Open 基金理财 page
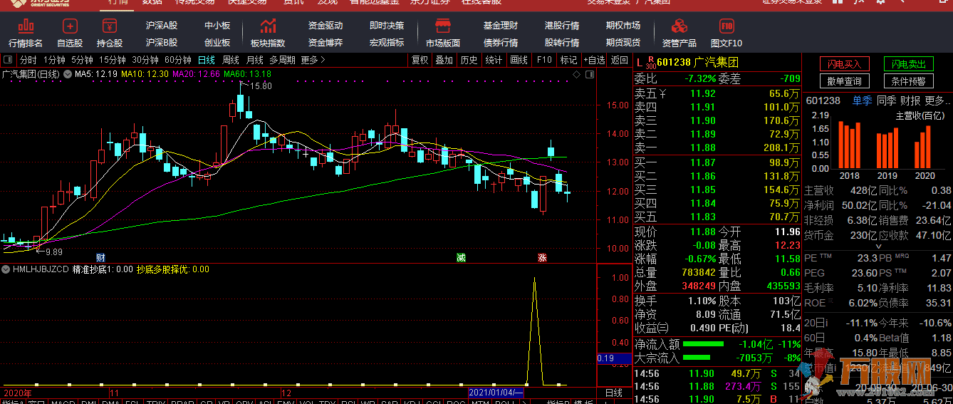The width and height of the screenshot is (953, 404). (x=501, y=26)
